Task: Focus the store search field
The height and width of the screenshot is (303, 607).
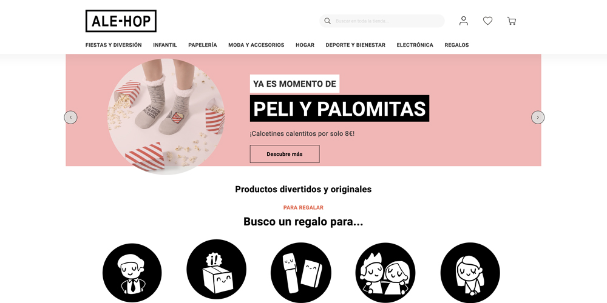Action: [x=382, y=21]
